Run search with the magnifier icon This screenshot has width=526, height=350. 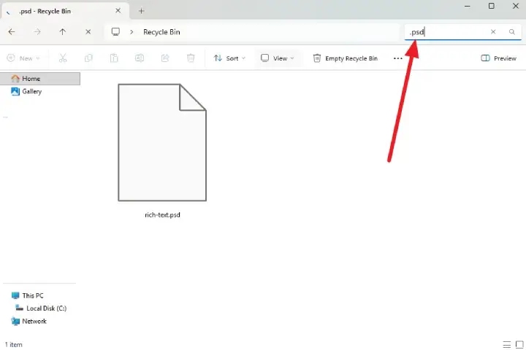(512, 32)
